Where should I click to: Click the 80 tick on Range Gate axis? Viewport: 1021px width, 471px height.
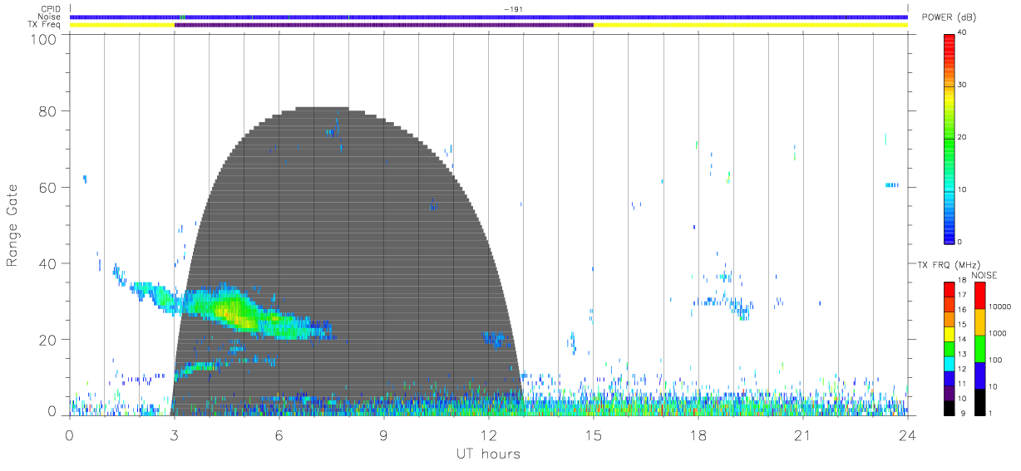point(47,111)
